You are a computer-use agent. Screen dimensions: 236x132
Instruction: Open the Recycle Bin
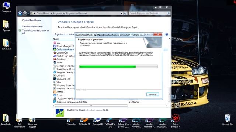point(228,120)
